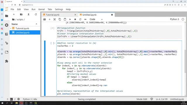This screenshot has height=105, width=187.
Task: Click the Opera browser taskbar icon
Action: tap(21, 103)
